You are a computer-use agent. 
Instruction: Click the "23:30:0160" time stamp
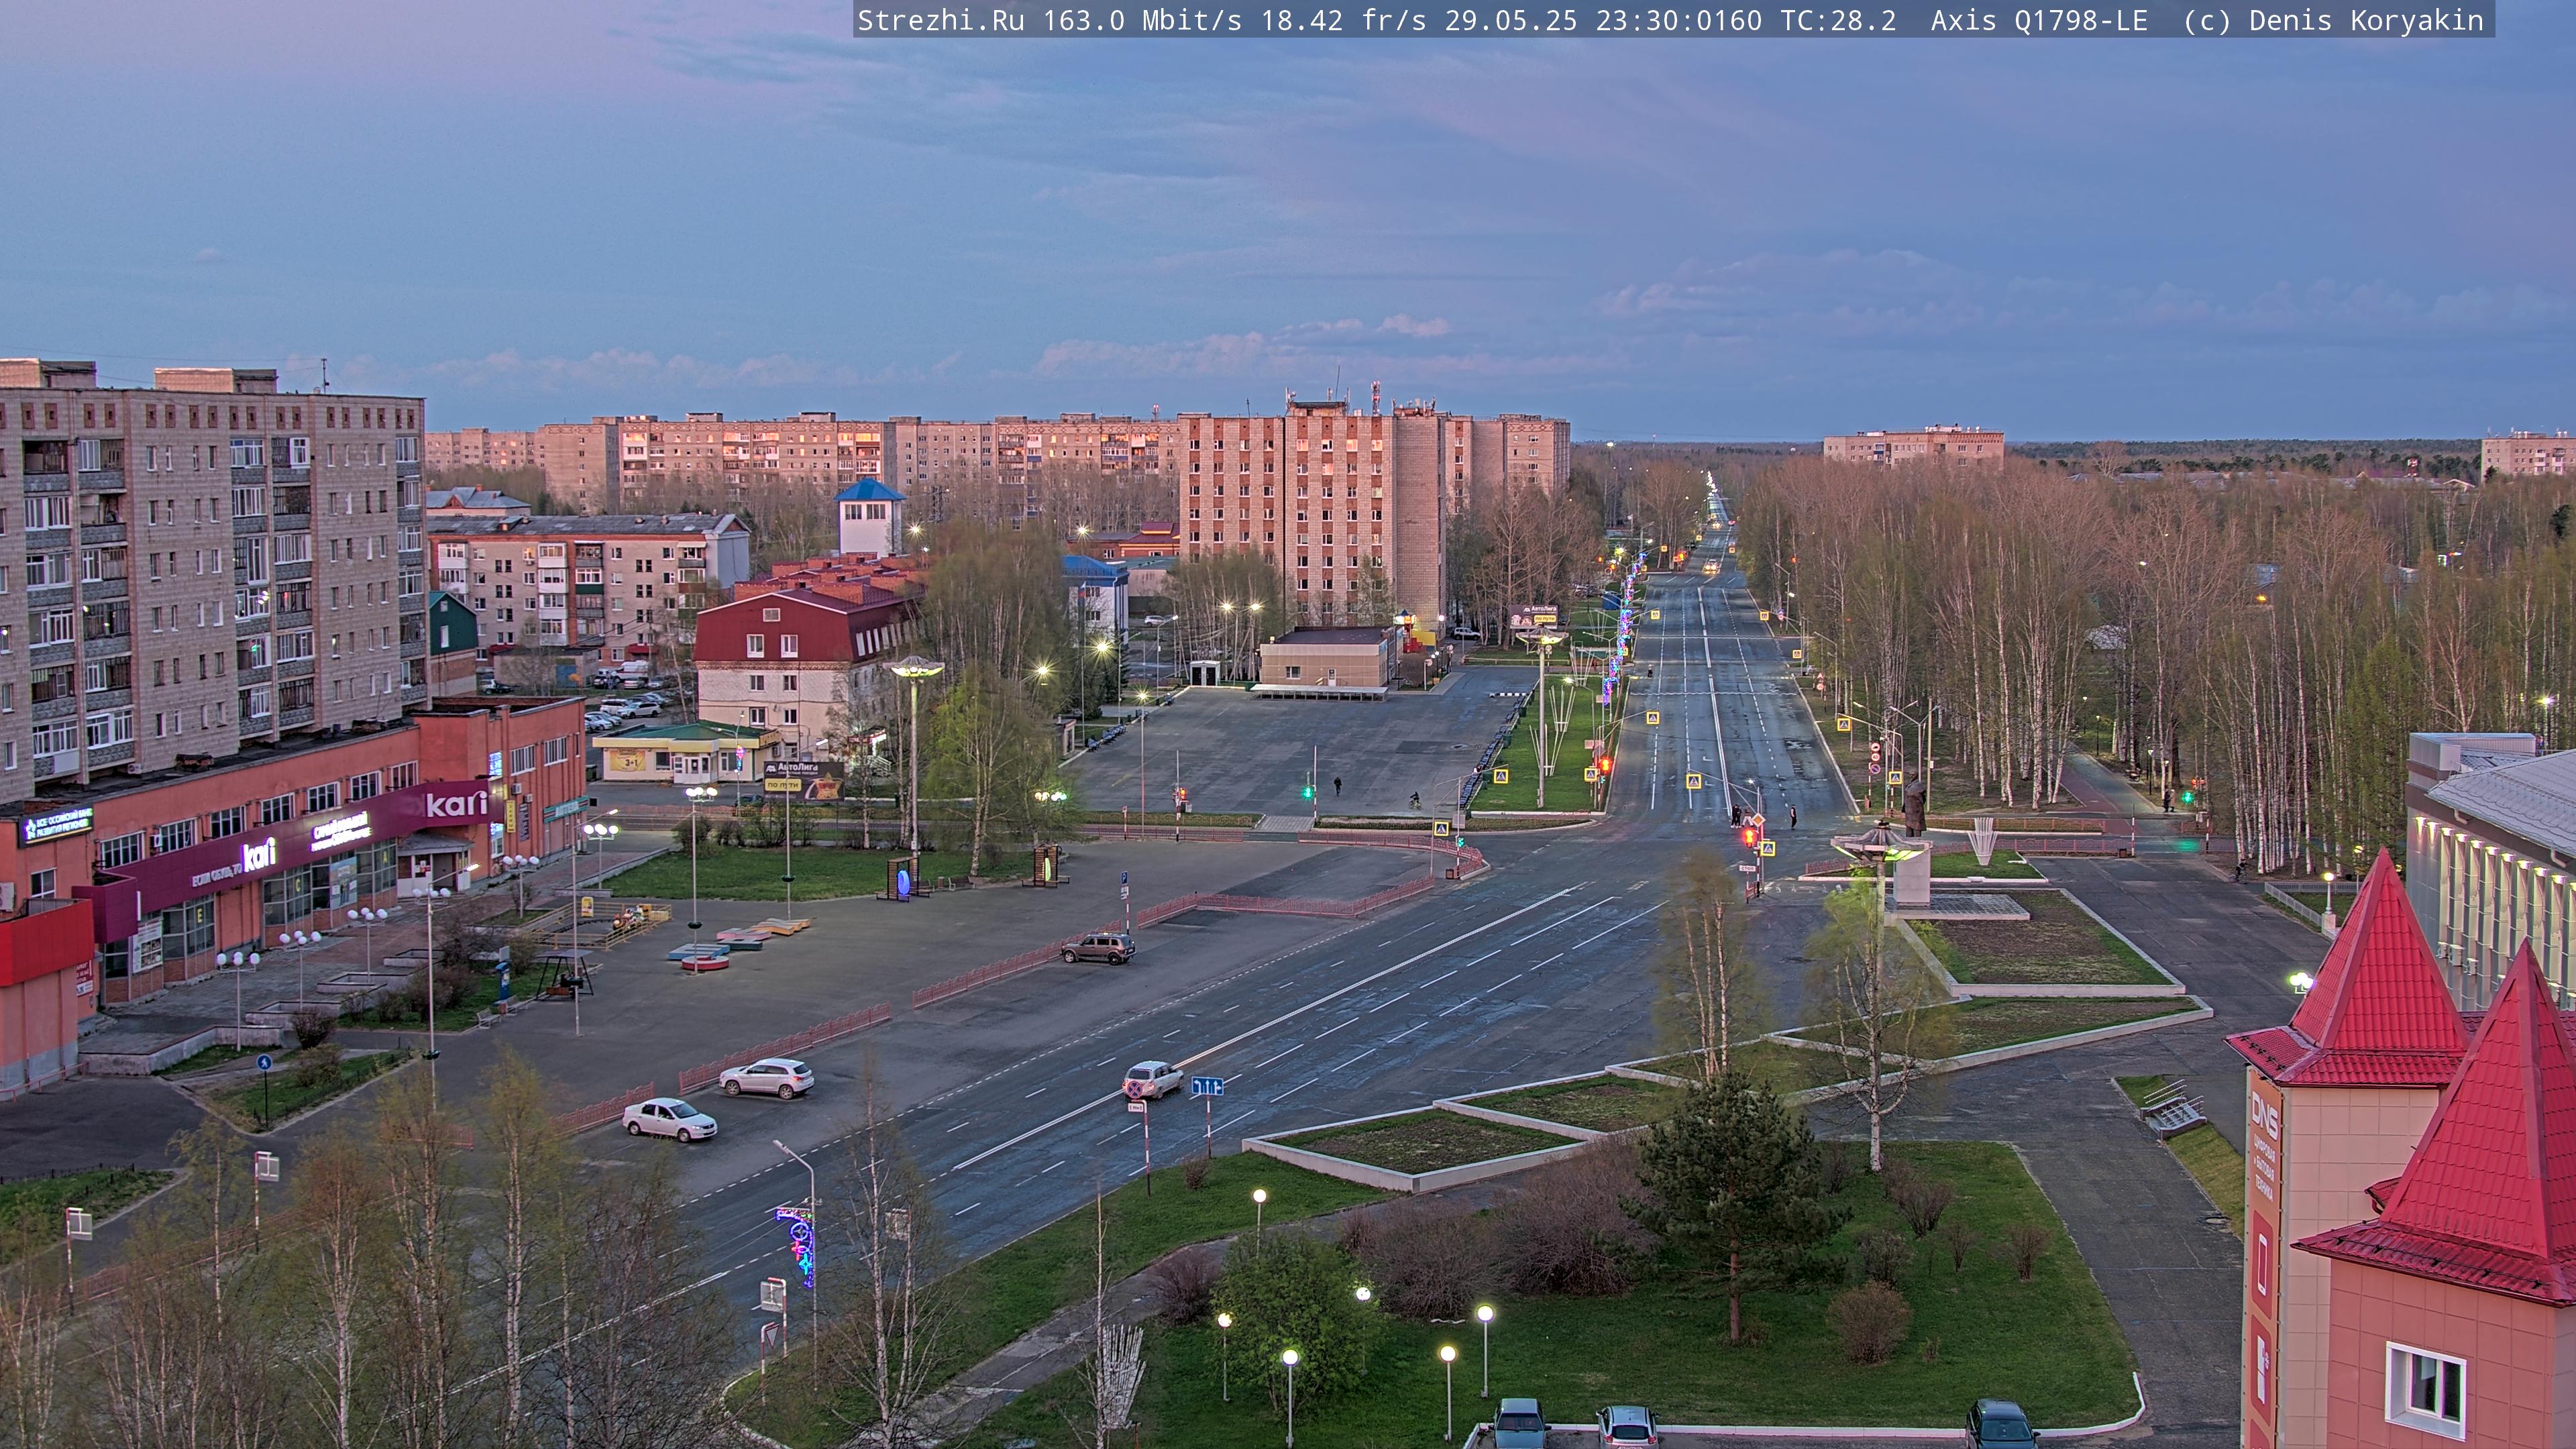pyautogui.click(x=1679, y=20)
